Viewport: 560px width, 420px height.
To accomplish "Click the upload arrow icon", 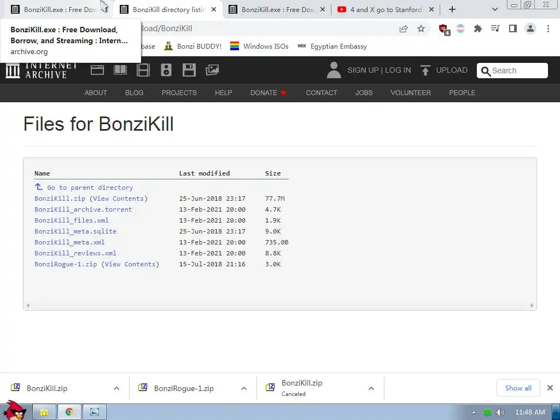I will pyautogui.click(x=425, y=70).
